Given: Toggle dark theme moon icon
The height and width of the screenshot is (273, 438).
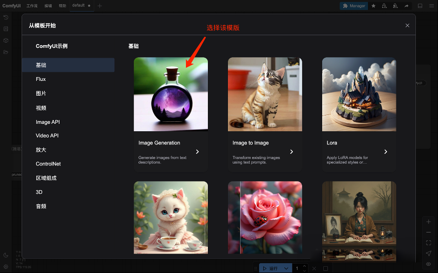Looking at the screenshot, I should click(x=6, y=255).
